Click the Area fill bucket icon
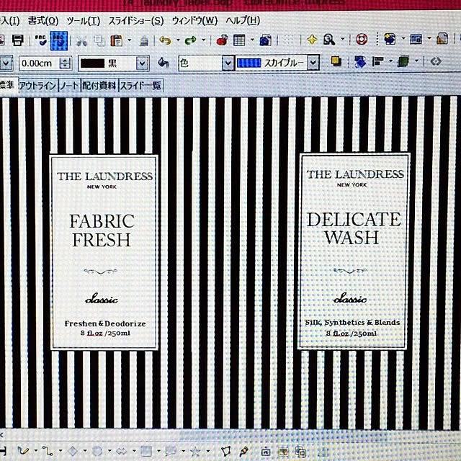Image resolution: width=461 pixels, height=461 pixels. (163, 63)
